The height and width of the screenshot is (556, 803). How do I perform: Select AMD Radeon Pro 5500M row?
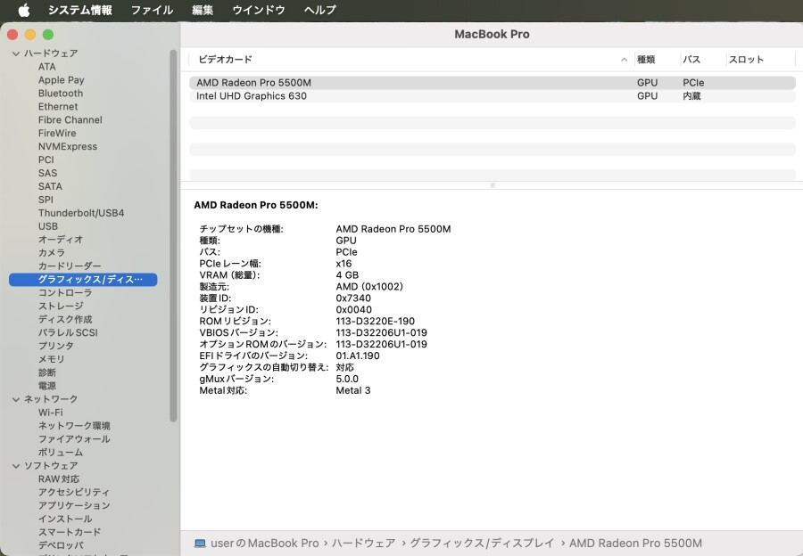(493, 82)
